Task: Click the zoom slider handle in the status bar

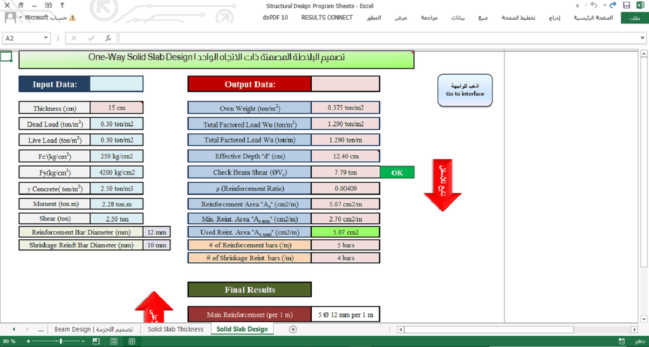Action: coord(61,341)
